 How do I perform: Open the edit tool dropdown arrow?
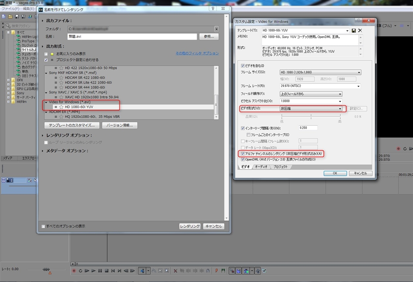[148, 271]
